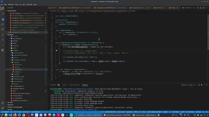Change encoding via UTF-8
Viewport: 209px width, 117px height.
click(136, 112)
